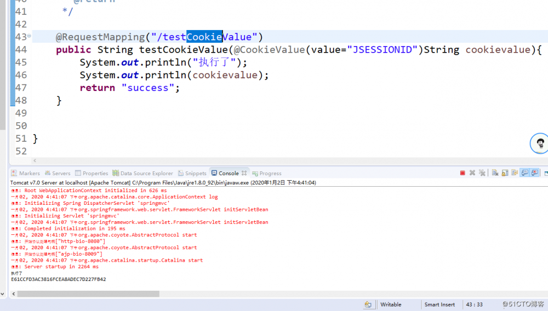
Task: Toggle show console when standard out changes
Action: pyautogui.click(x=525, y=173)
